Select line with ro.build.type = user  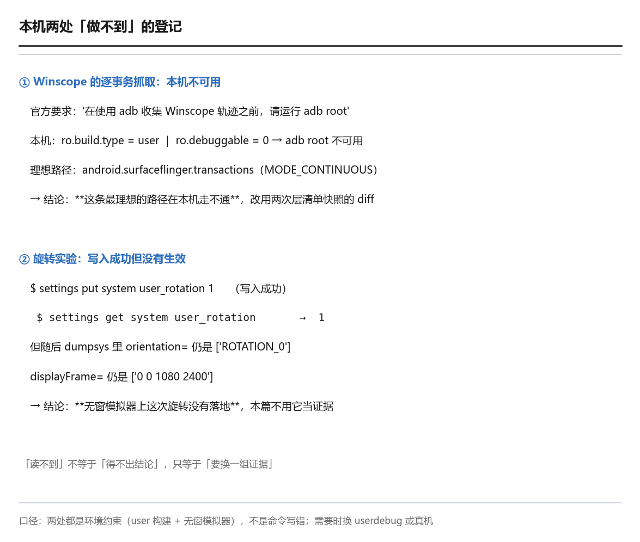196,141
